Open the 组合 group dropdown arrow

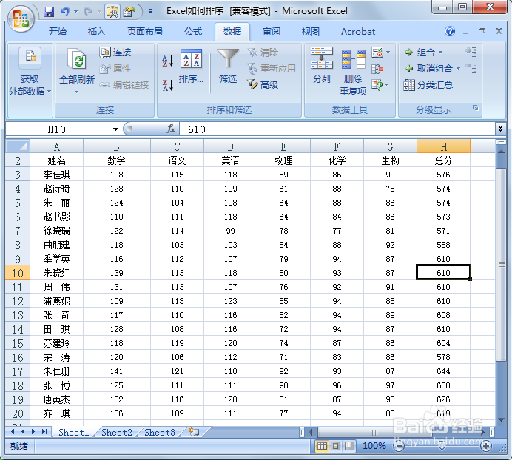coord(440,53)
